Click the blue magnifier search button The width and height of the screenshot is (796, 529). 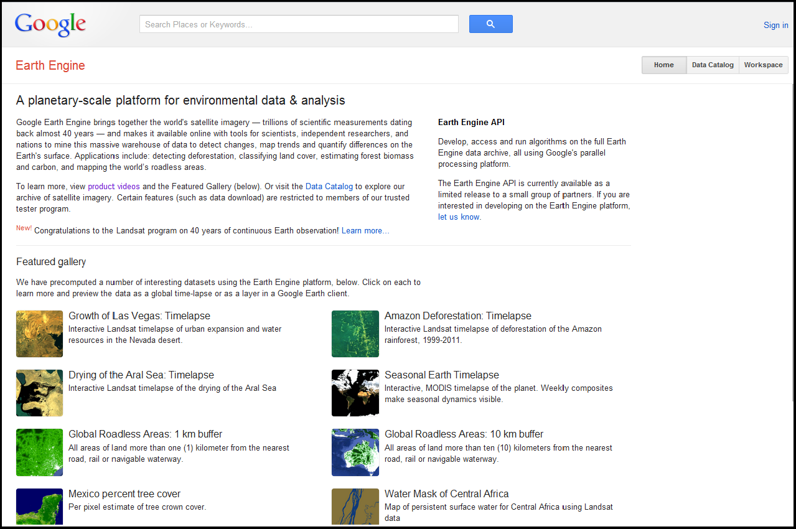(x=490, y=24)
